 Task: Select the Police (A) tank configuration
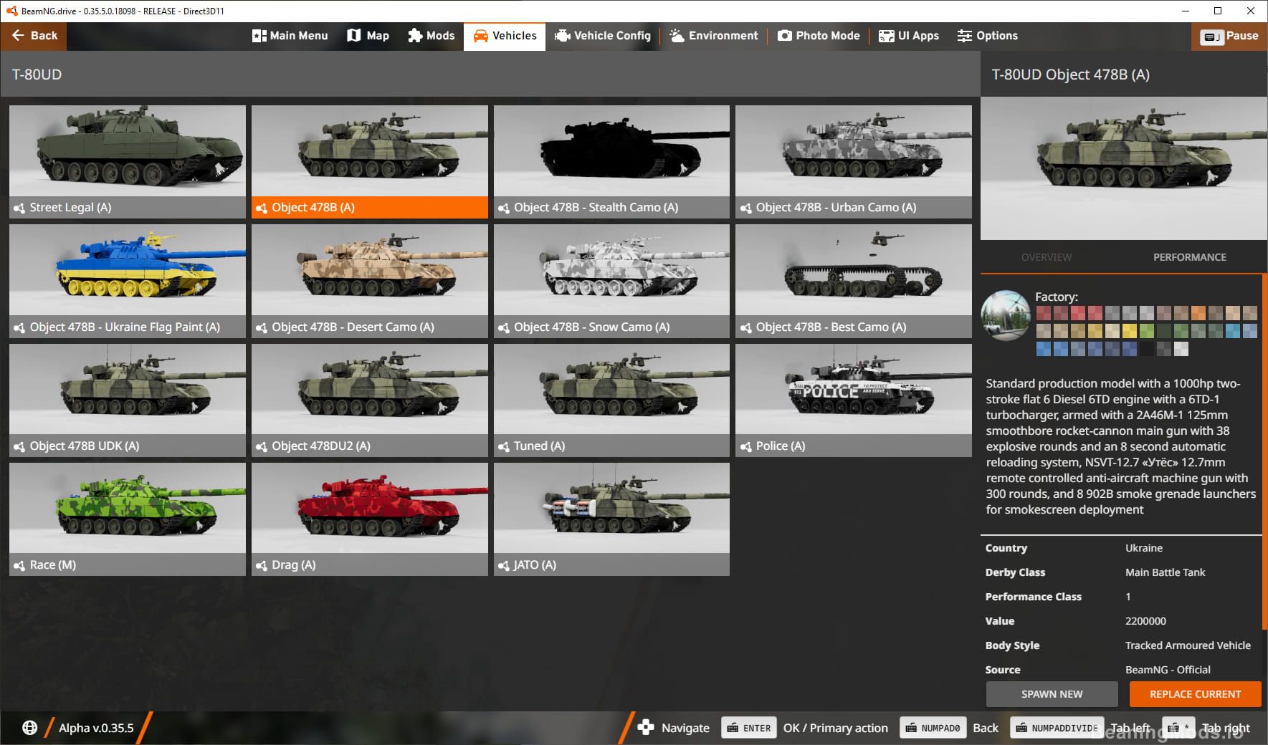[x=854, y=400]
